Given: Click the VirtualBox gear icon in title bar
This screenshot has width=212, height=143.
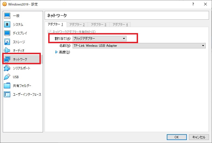Looking at the screenshot, I should click(4, 4).
